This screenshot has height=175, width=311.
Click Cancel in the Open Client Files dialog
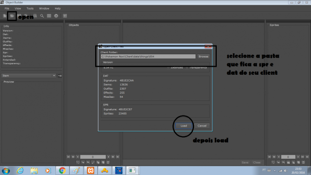point(202,126)
